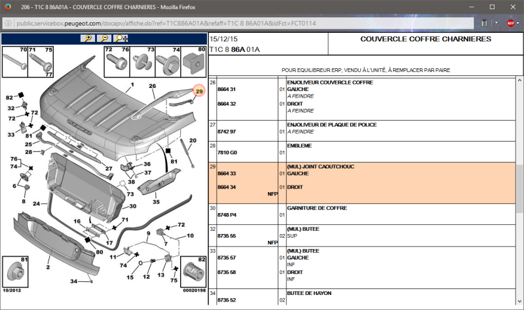The image size is (524, 310).
Task: Click the date 15/12/15 text
Action: (x=223, y=39)
